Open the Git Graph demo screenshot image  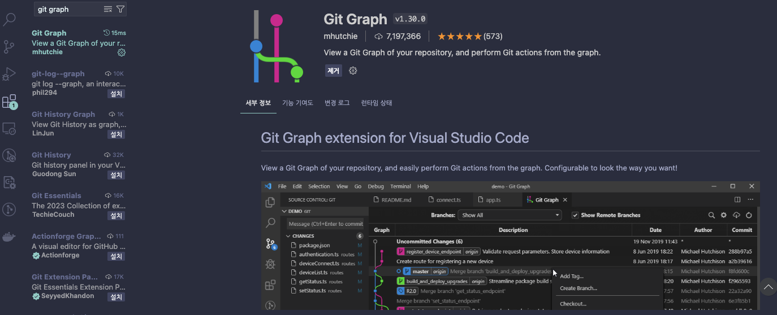pyautogui.click(x=510, y=246)
